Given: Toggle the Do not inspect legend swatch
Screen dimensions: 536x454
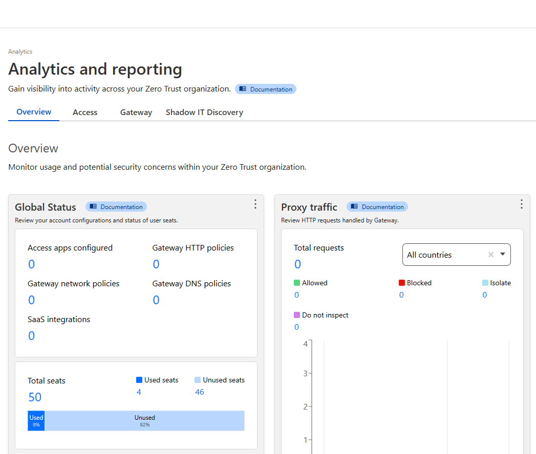Looking at the screenshot, I should click(x=297, y=315).
